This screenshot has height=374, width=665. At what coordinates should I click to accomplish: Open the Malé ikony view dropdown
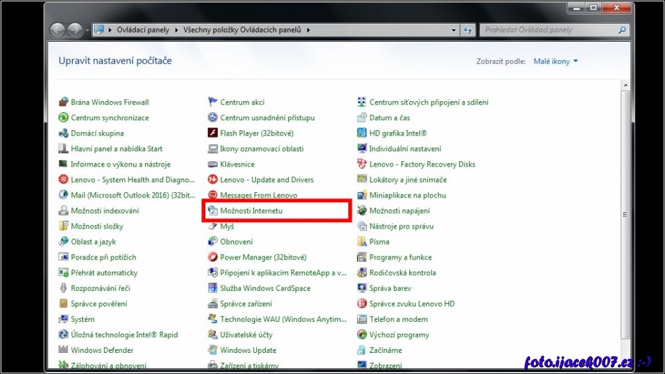[556, 61]
